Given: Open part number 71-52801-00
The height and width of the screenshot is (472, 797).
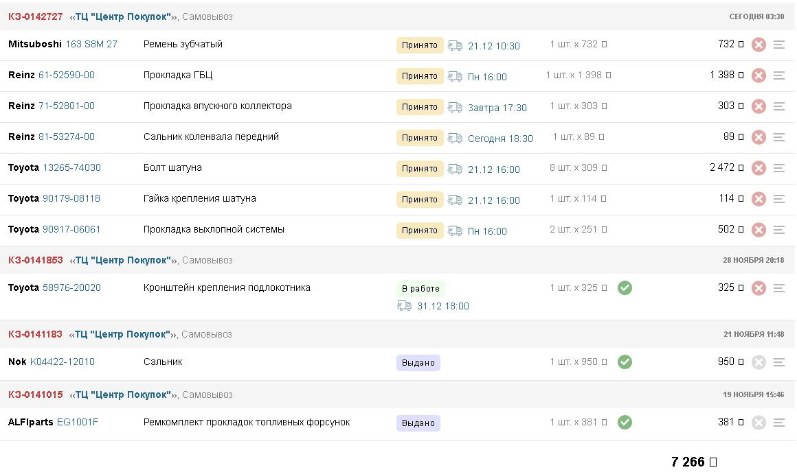Looking at the screenshot, I should pyautogui.click(x=67, y=106).
